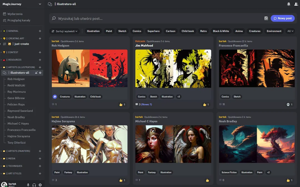Toggle thumbs up on Rob Hodgson post
The image size is (300, 187).
pyautogui.click(x=122, y=104)
